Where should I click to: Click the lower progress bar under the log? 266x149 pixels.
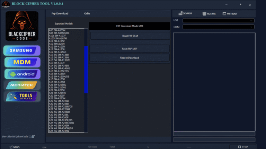click(x=214, y=139)
